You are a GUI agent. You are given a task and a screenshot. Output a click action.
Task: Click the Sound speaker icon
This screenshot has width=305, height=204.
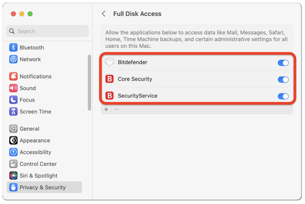point(13,88)
